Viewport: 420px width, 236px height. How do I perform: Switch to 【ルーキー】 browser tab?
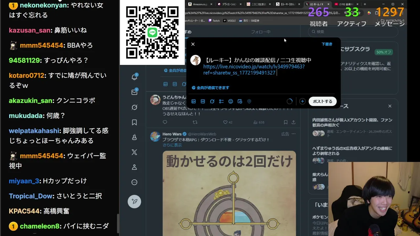coord(287,4)
